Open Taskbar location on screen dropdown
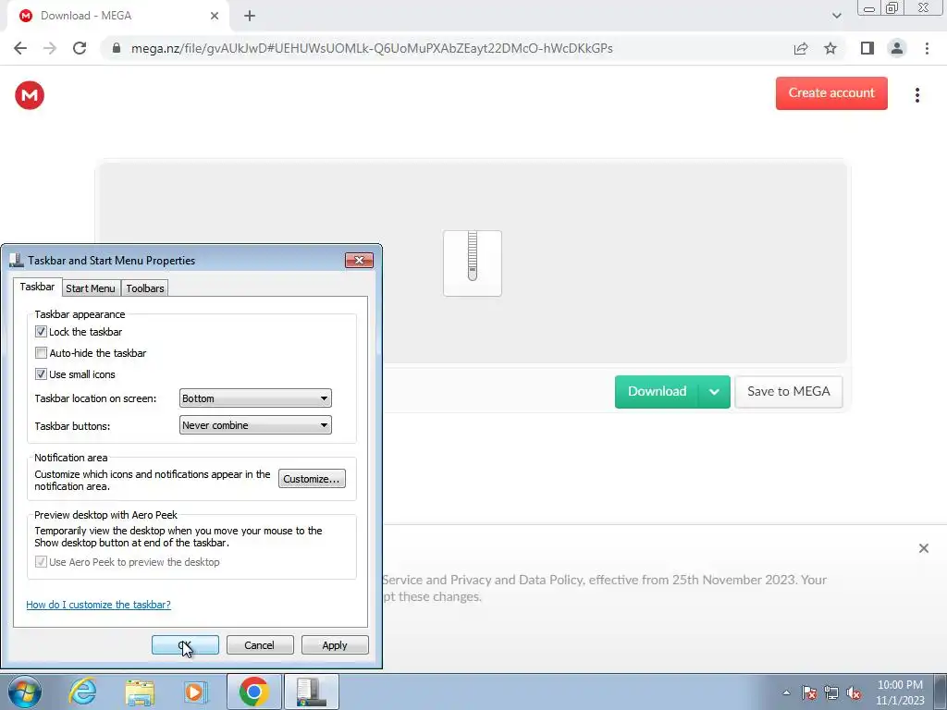947x710 pixels. point(255,398)
